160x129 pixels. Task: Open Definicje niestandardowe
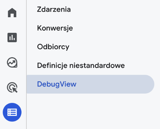(81, 65)
